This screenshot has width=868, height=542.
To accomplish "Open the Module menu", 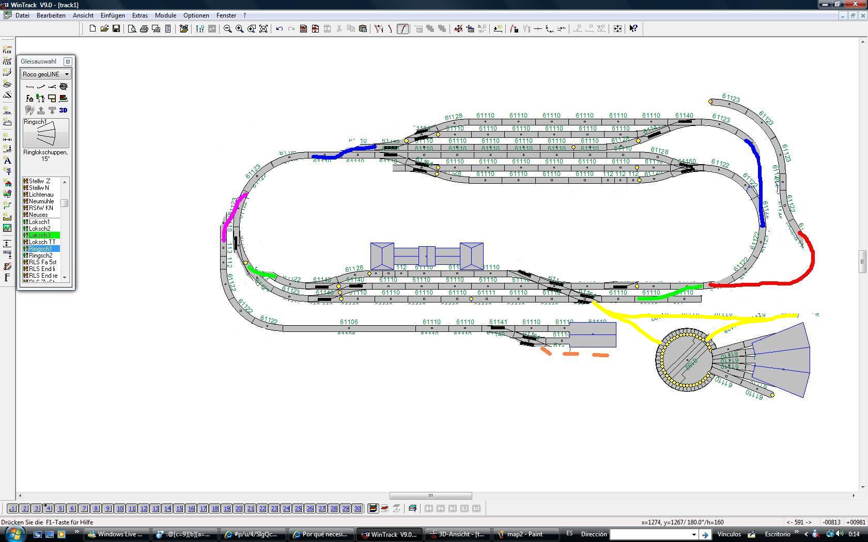I will (165, 15).
